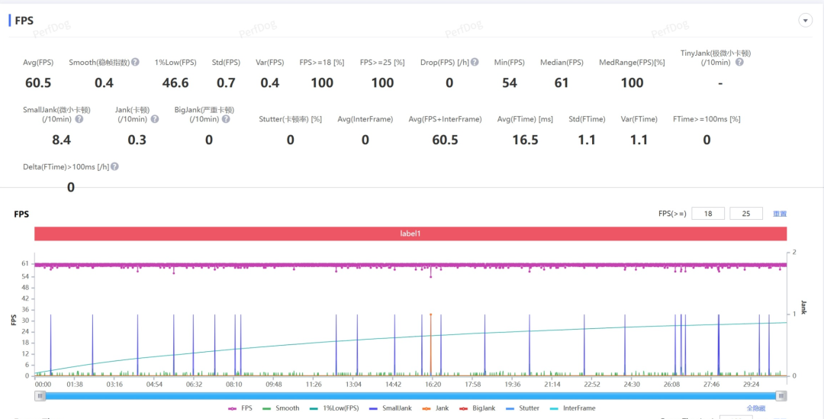Click the FPS threshold field showing 18
Viewport: 824px width, 419px height.
(708, 214)
